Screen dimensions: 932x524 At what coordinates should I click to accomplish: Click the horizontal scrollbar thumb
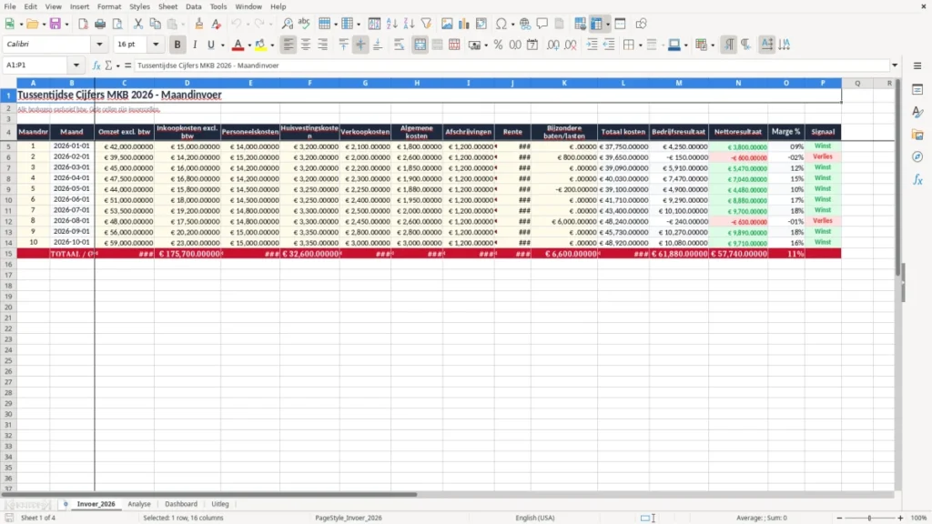[209, 494]
